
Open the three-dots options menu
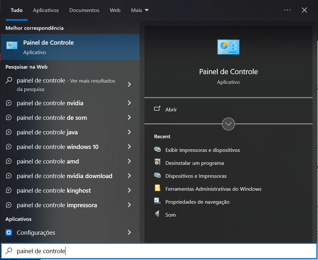(x=287, y=10)
